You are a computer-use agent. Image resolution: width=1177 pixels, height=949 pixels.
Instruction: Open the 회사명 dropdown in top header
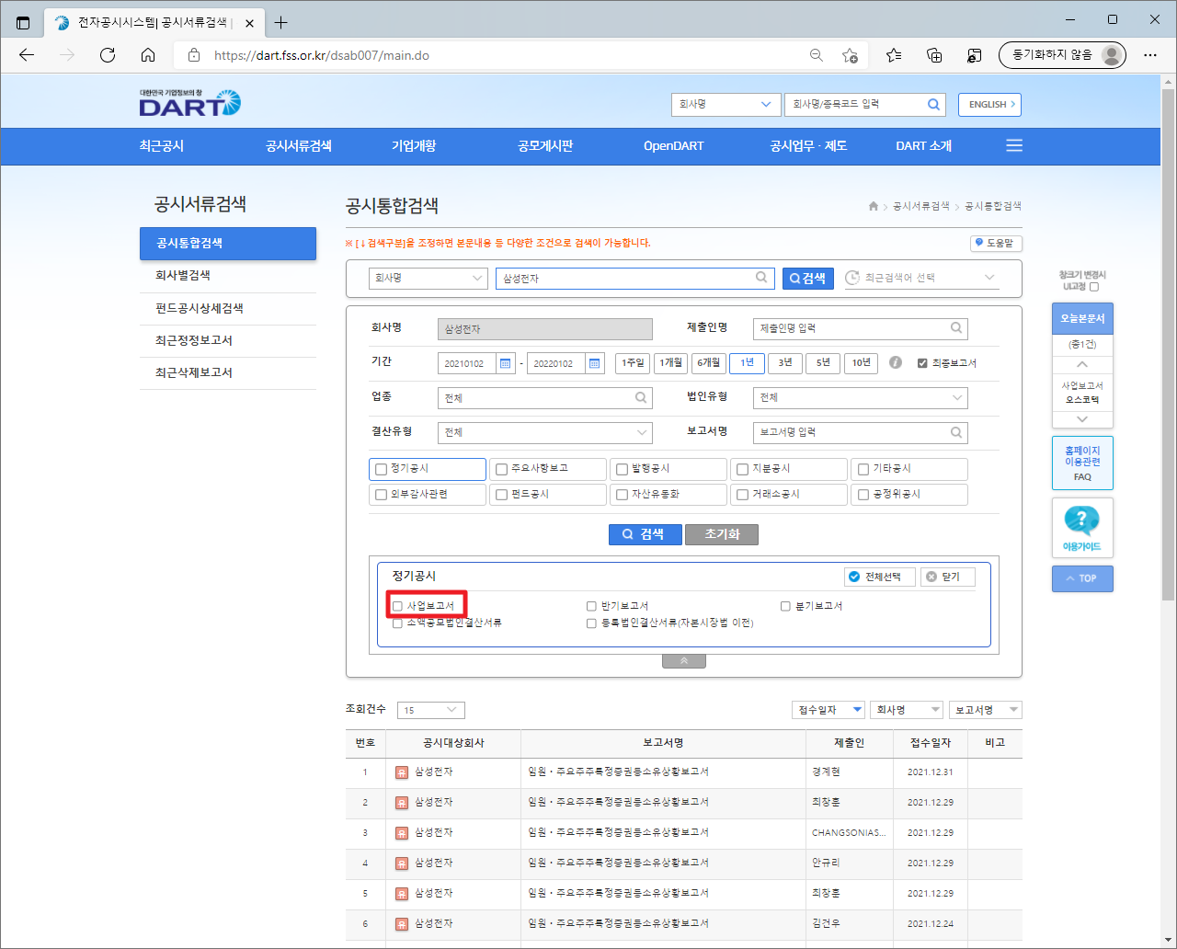[726, 105]
